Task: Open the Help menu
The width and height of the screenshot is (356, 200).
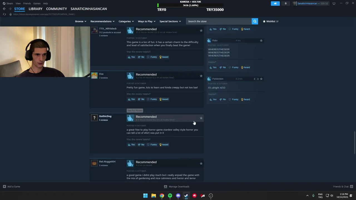Action: pos(45,3)
